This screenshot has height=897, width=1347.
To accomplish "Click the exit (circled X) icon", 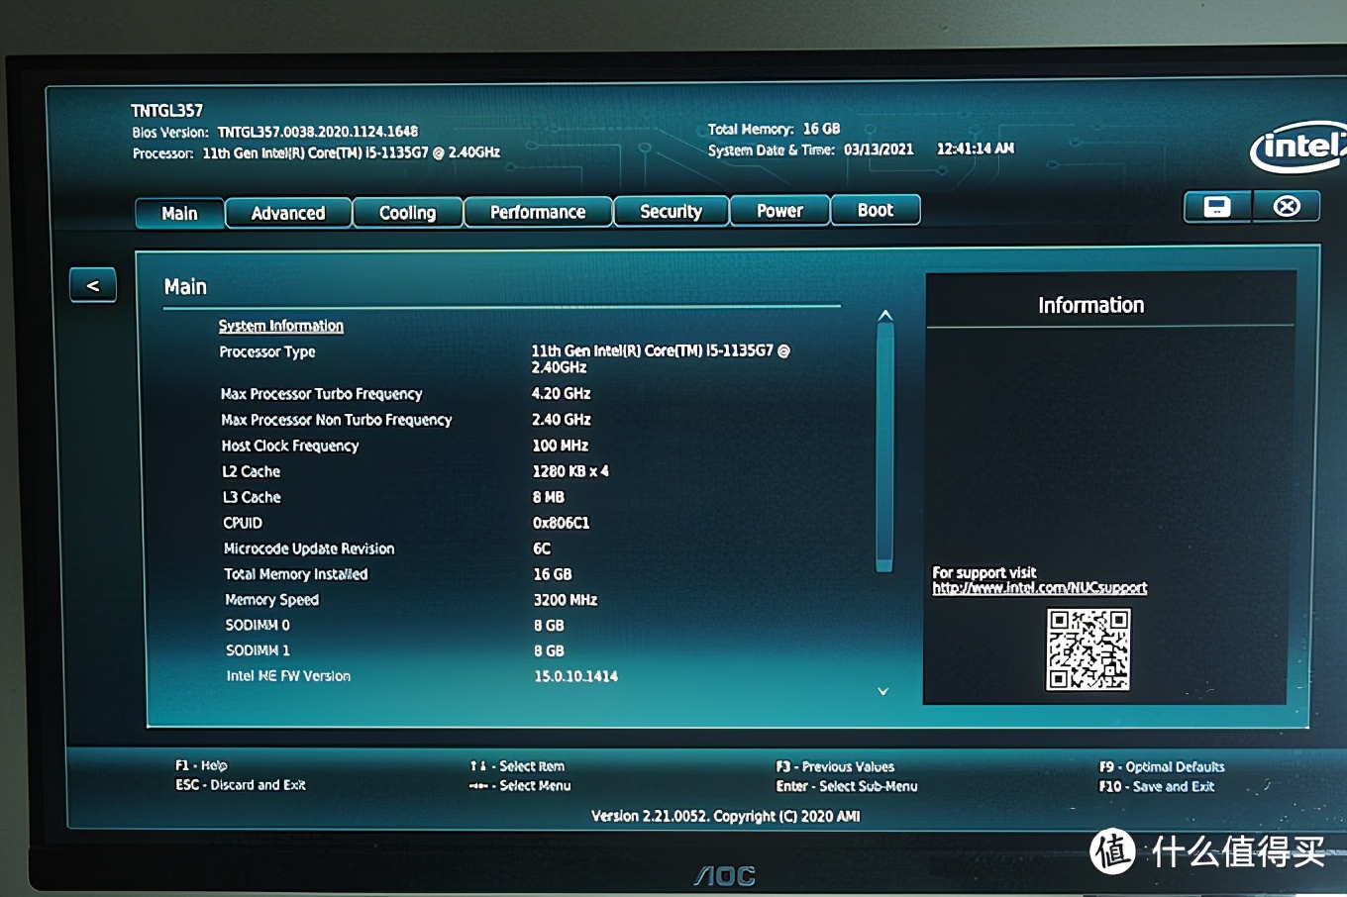I will (1287, 206).
